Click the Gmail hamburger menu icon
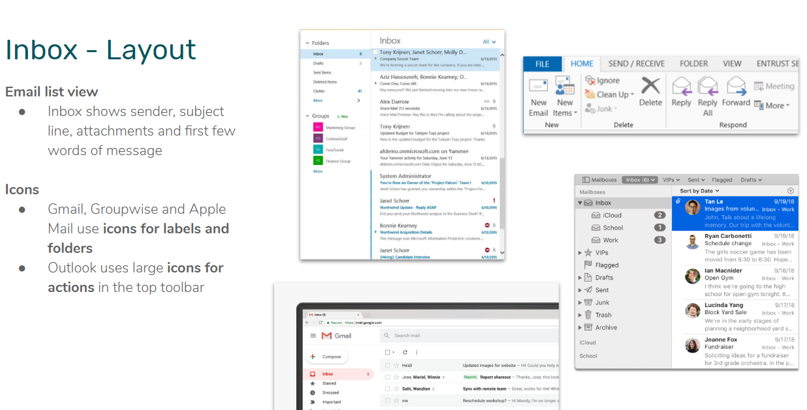This screenshot has width=807, height=410. [313, 336]
